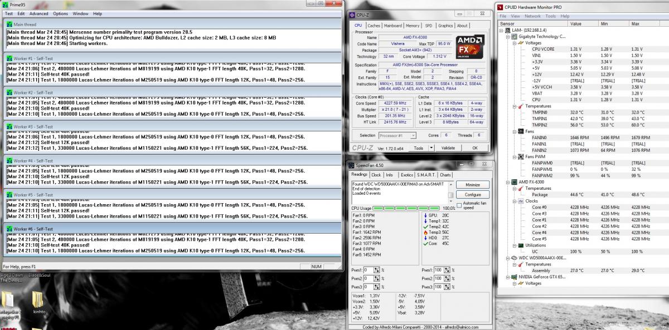Click the Prime95 title bar icon

click(6, 4)
